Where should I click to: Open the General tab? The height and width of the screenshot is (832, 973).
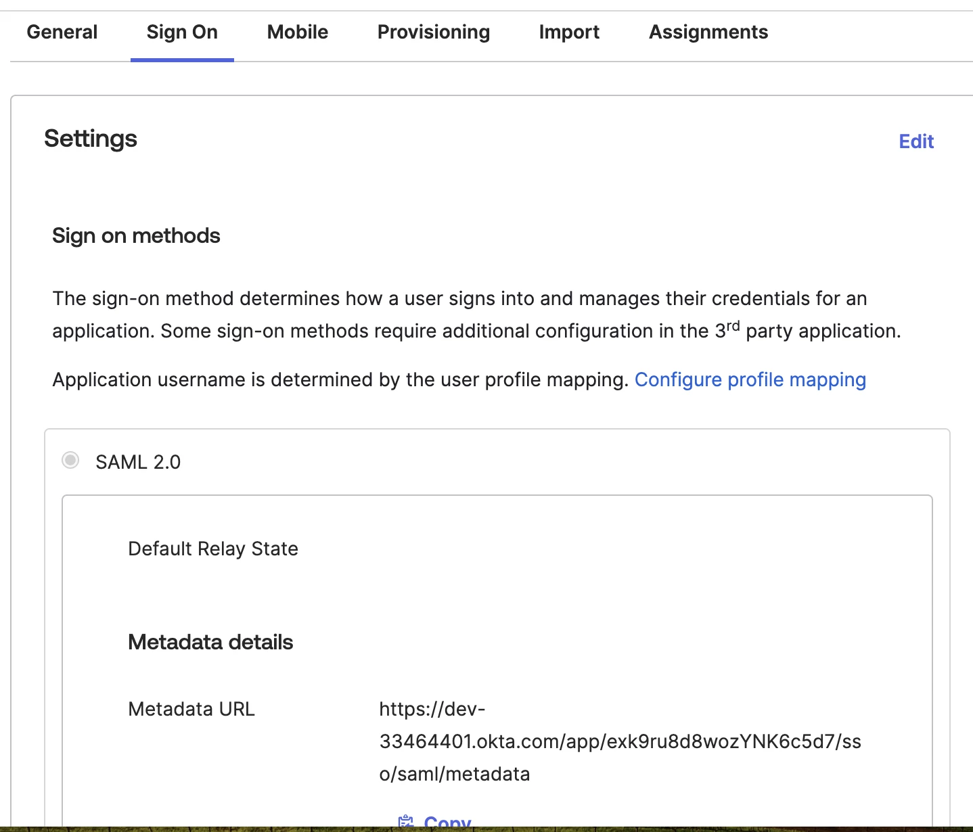pyautogui.click(x=62, y=32)
